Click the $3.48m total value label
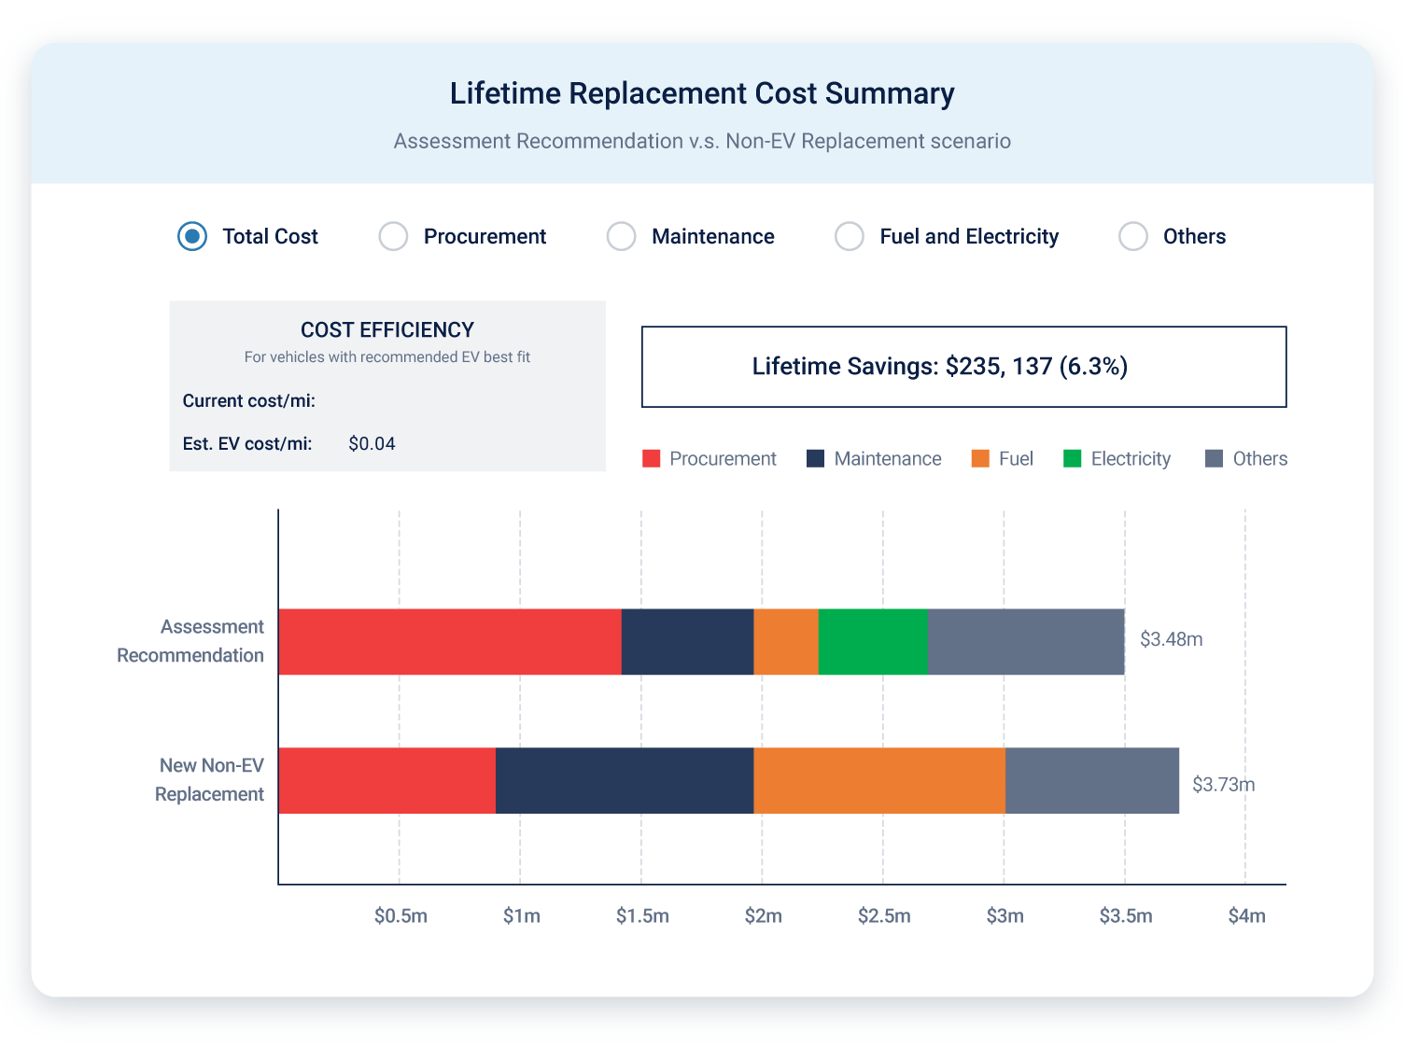Viewport: 1405px width, 1047px height. coord(1171,639)
